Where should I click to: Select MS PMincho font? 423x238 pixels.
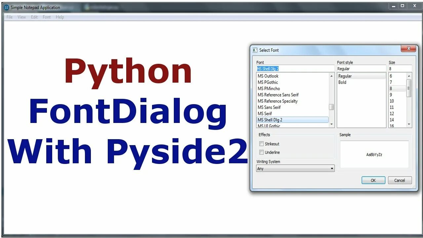coord(293,89)
